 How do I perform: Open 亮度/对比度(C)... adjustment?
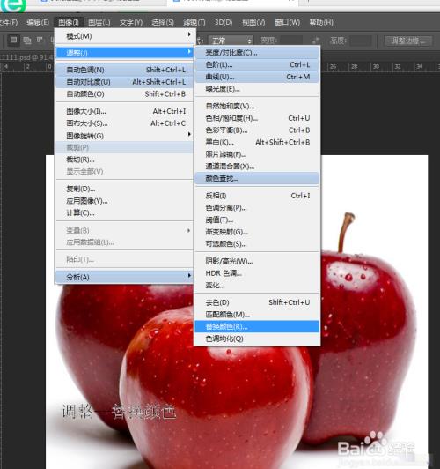point(257,53)
